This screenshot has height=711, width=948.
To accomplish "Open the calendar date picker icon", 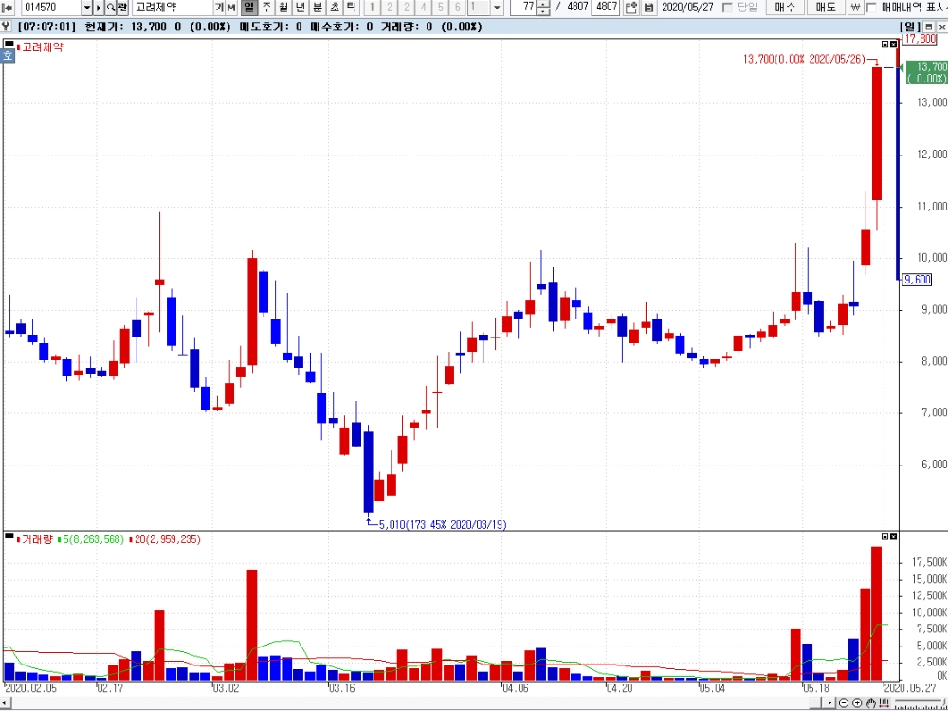I will [x=648, y=8].
